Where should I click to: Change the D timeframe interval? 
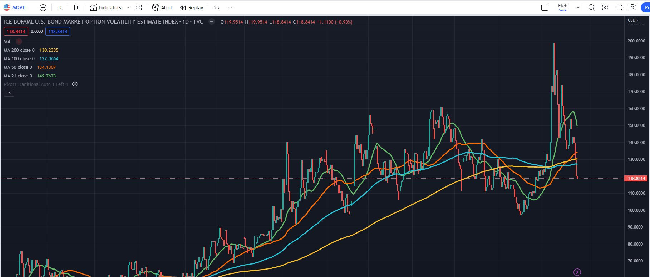(x=60, y=7)
